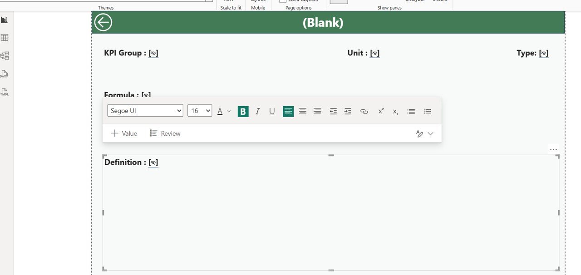Click the back arrow button in header
Screen dimensions: 581x275
(x=103, y=22)
